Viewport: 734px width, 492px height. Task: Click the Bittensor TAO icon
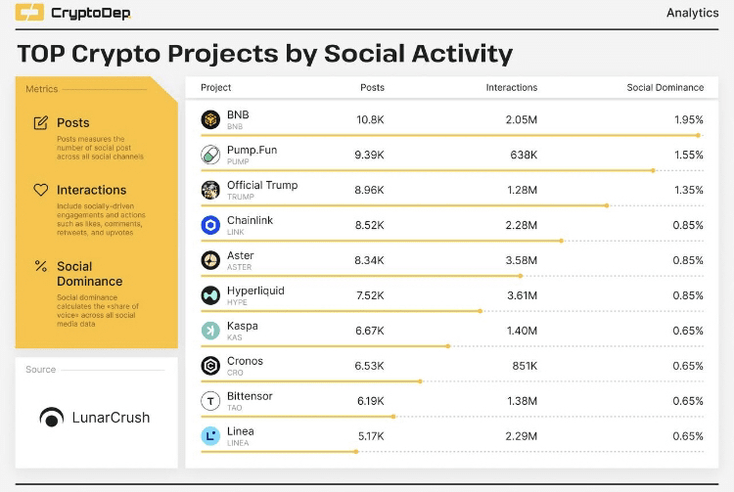click(x=210, y=401)
